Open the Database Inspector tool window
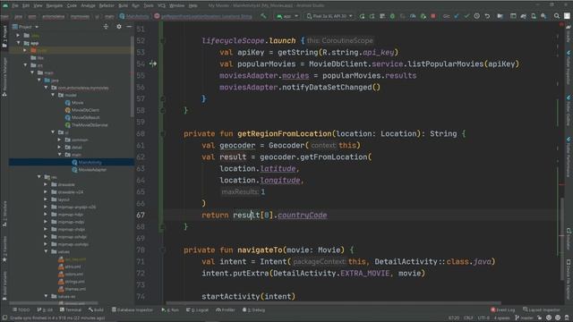Image resolution: width=573 pixels, height=322 pixels. 133,309
